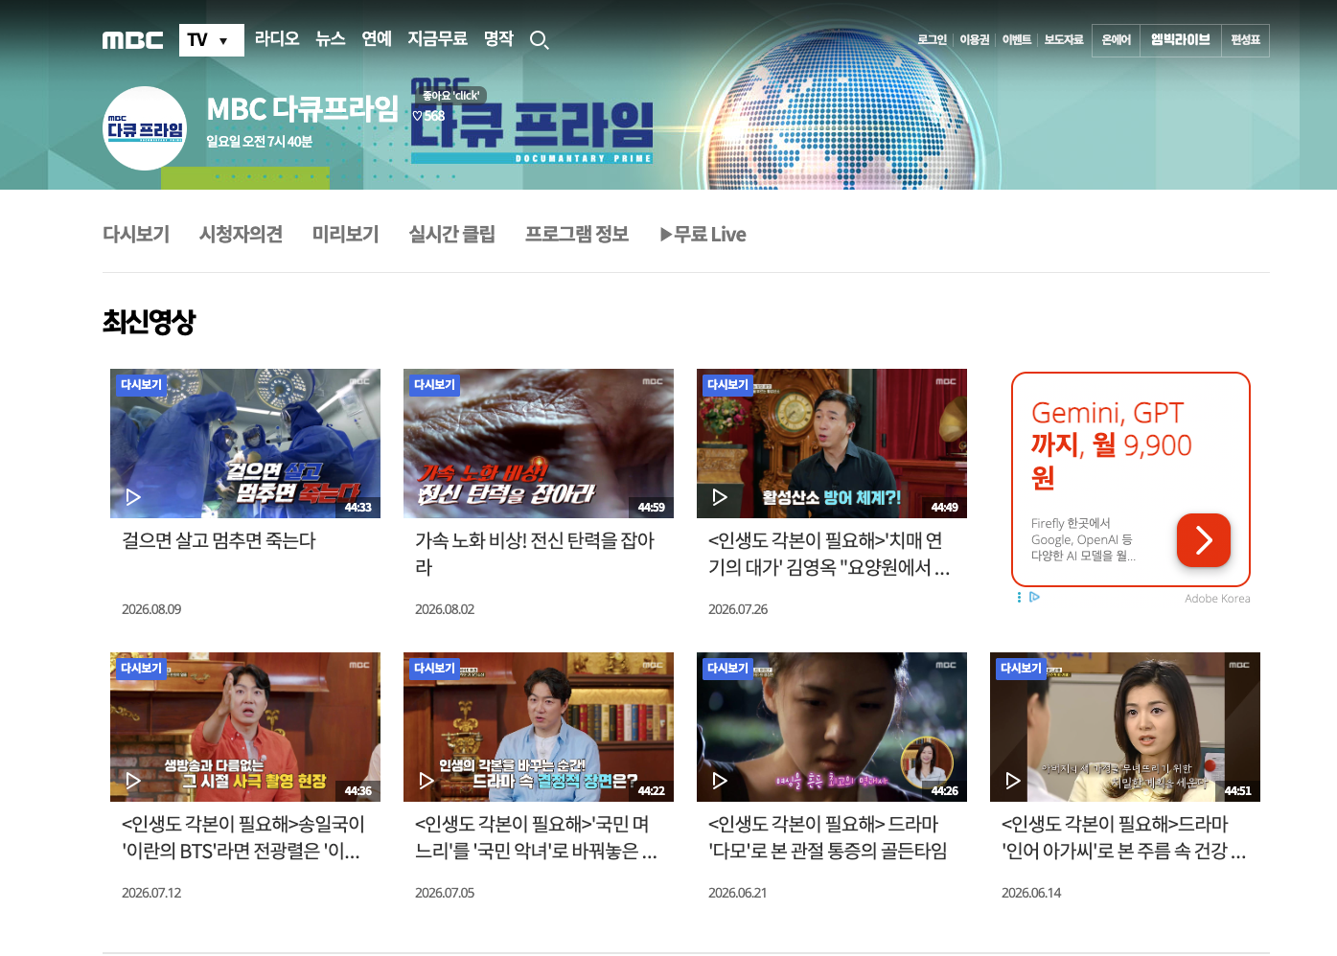Click the red arrow button in Adobe ad

click(x=1204, y=540)
